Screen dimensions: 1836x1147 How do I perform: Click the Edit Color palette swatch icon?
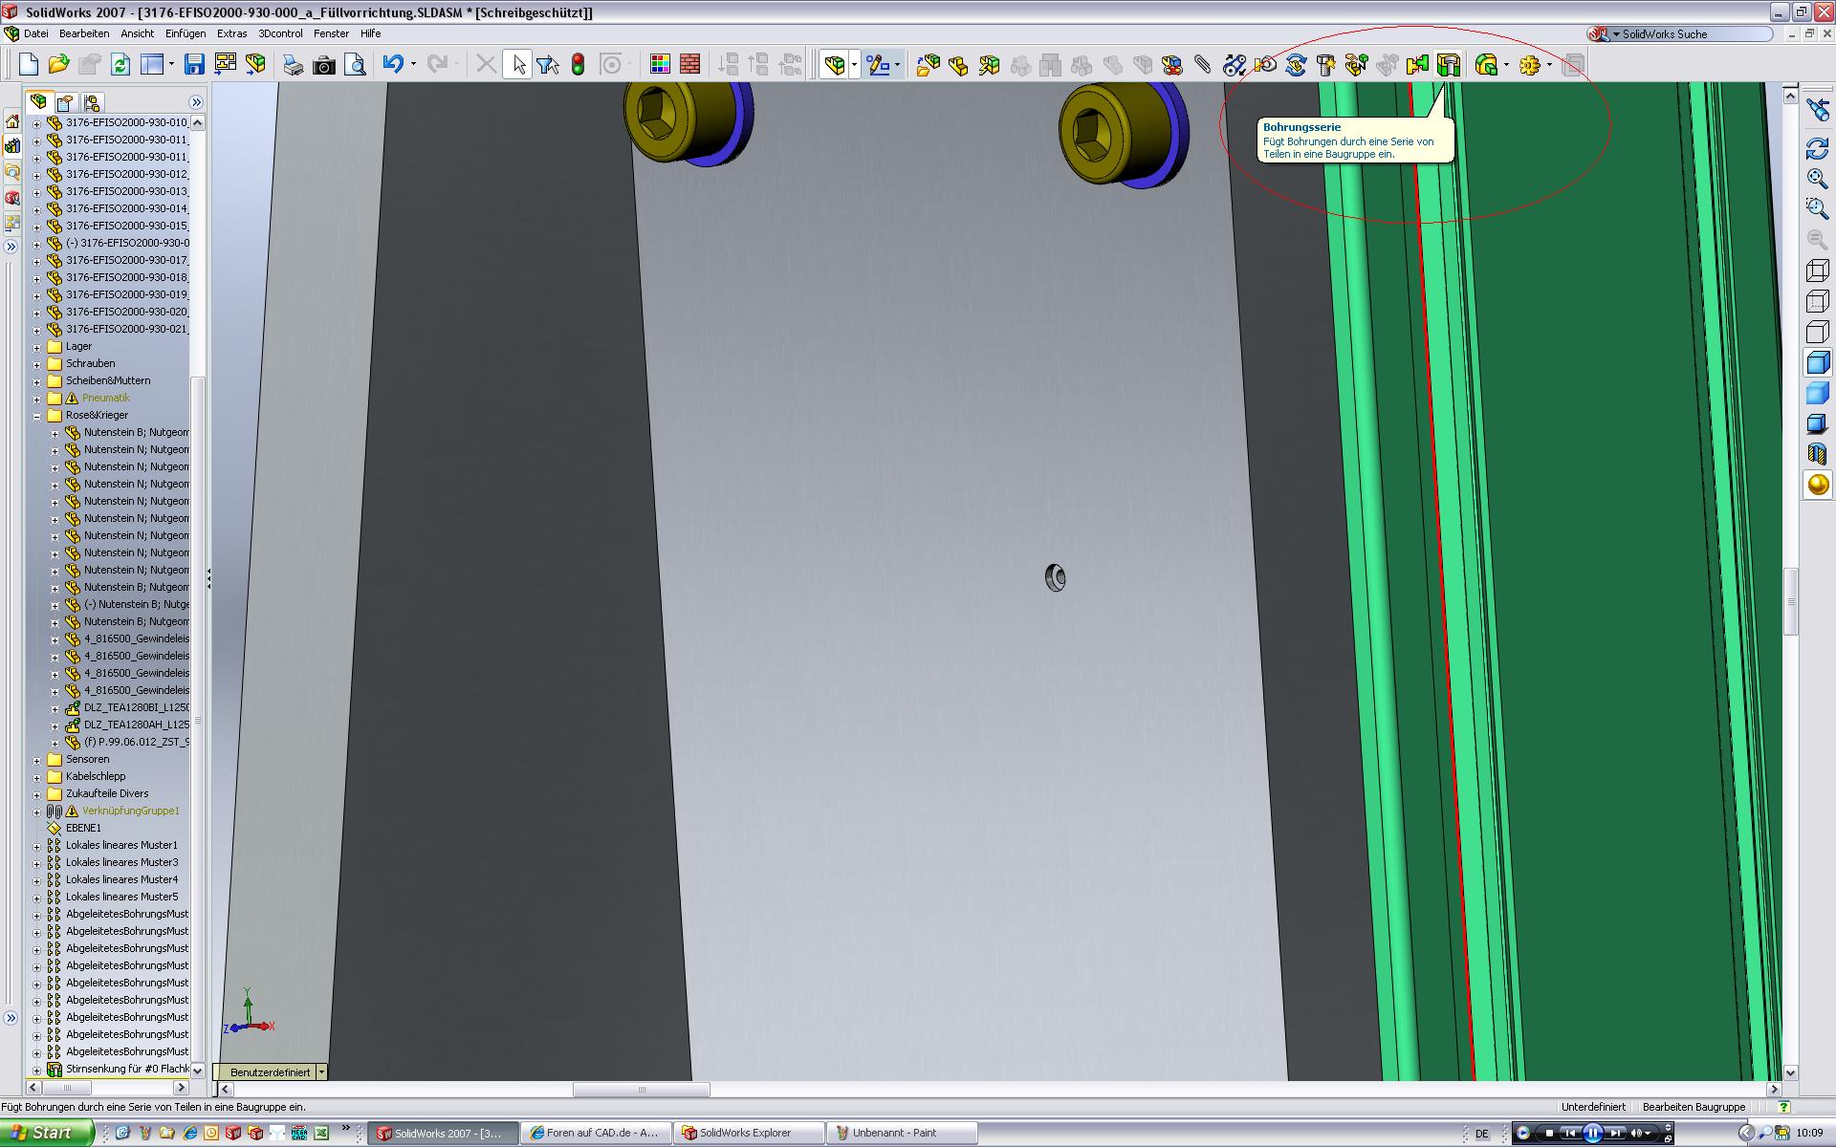[x=659, y=65]
